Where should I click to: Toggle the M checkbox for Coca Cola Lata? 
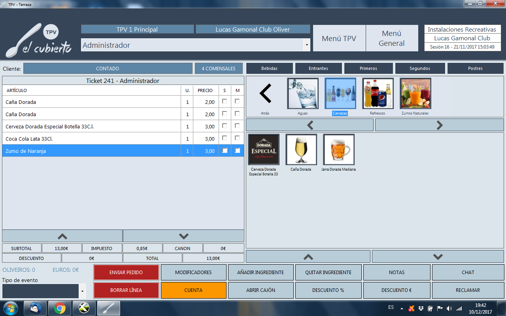click(x=237, y=138)
